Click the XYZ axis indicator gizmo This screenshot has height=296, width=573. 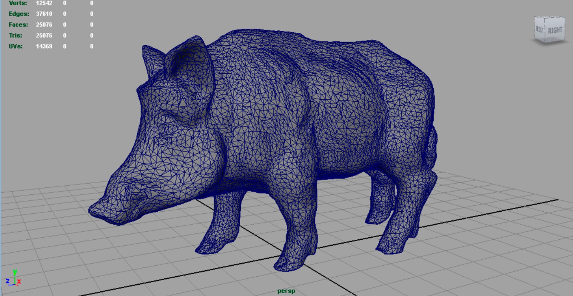pyautogui.click(x=13, y=278)
